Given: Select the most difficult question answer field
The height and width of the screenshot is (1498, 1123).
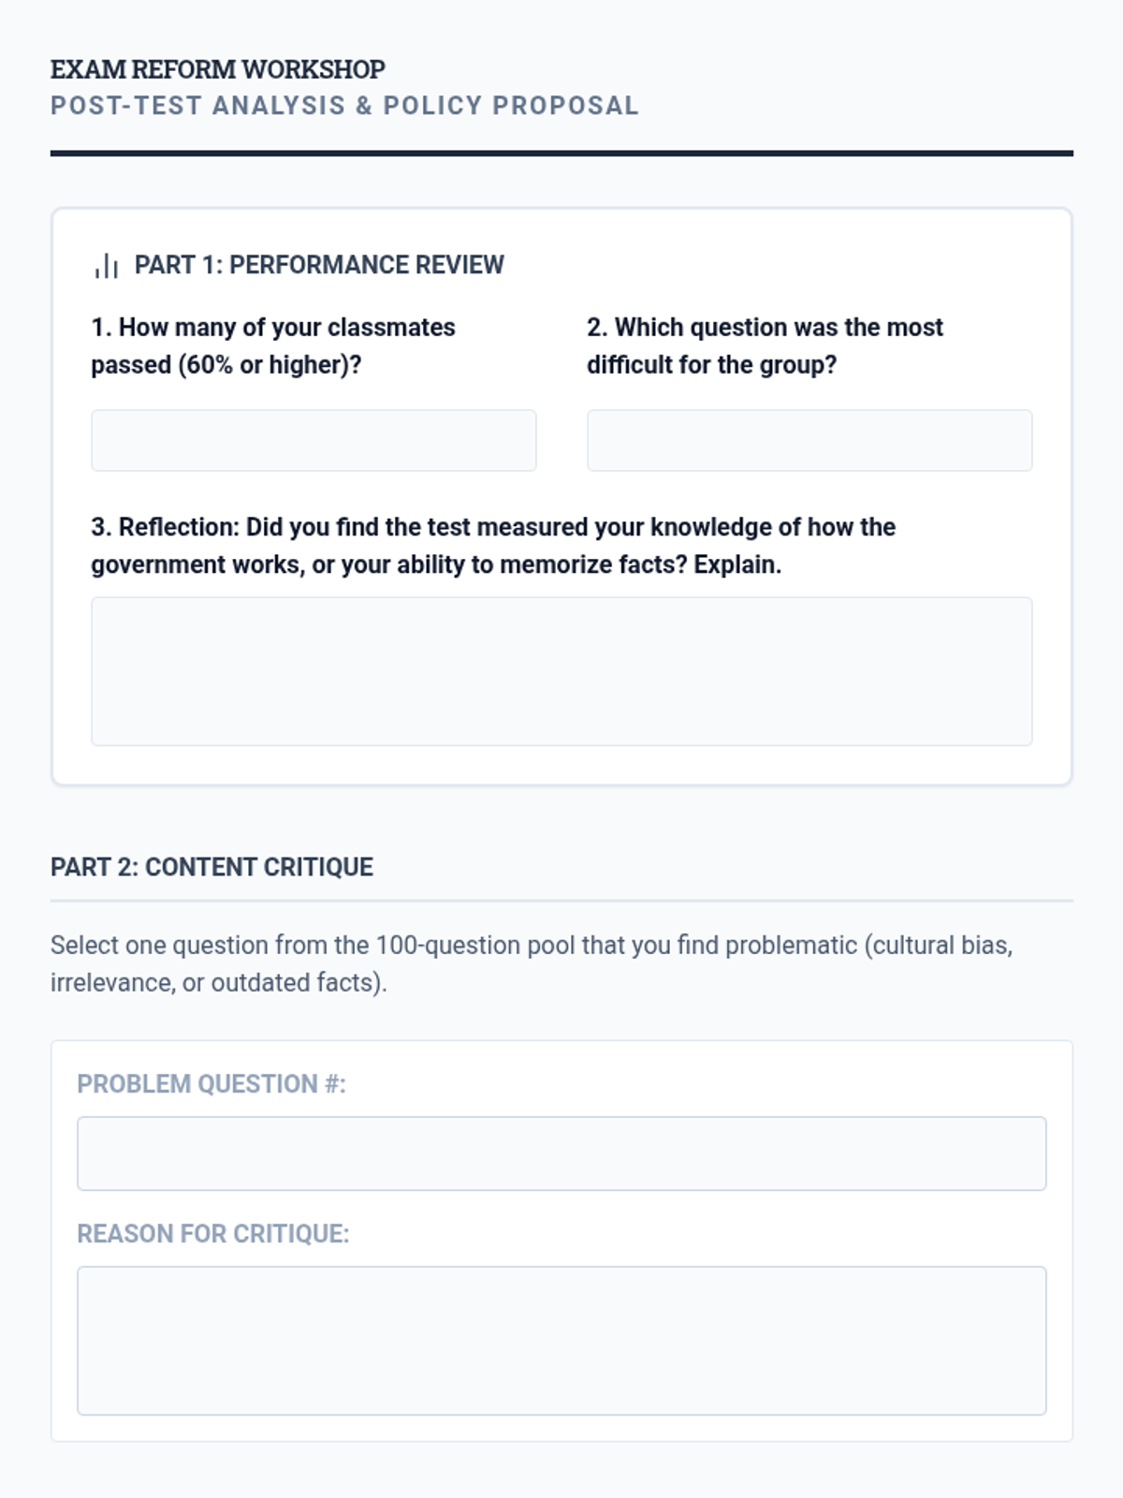Looking at the screenshot, I should click(809, 440).
